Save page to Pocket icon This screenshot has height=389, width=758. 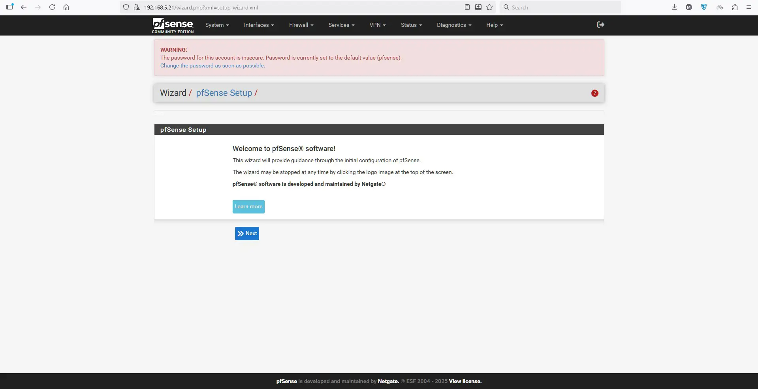[478, 7]
